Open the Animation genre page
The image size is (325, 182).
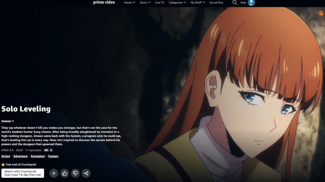pyautogui.click(x=37, y=156)
